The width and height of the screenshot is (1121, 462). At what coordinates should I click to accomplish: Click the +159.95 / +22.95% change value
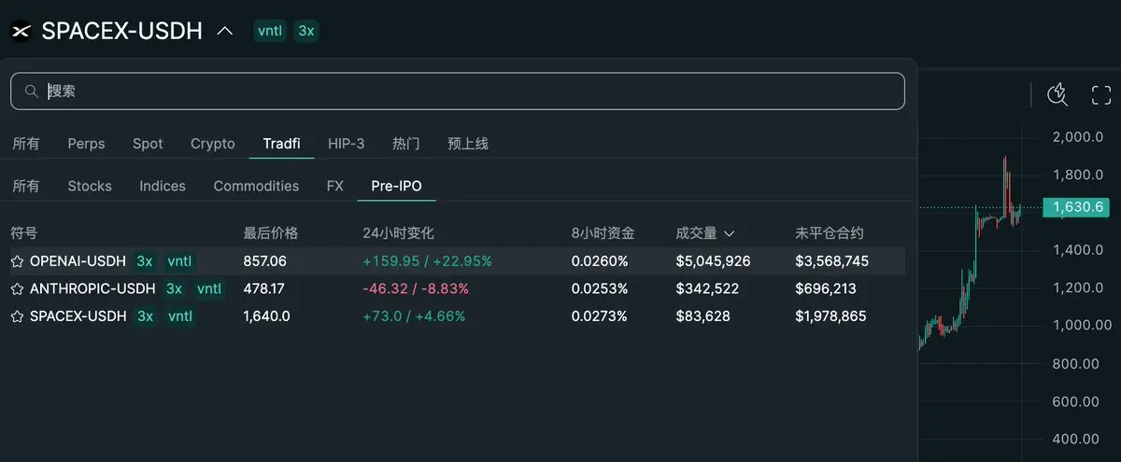tap(427, 261)
